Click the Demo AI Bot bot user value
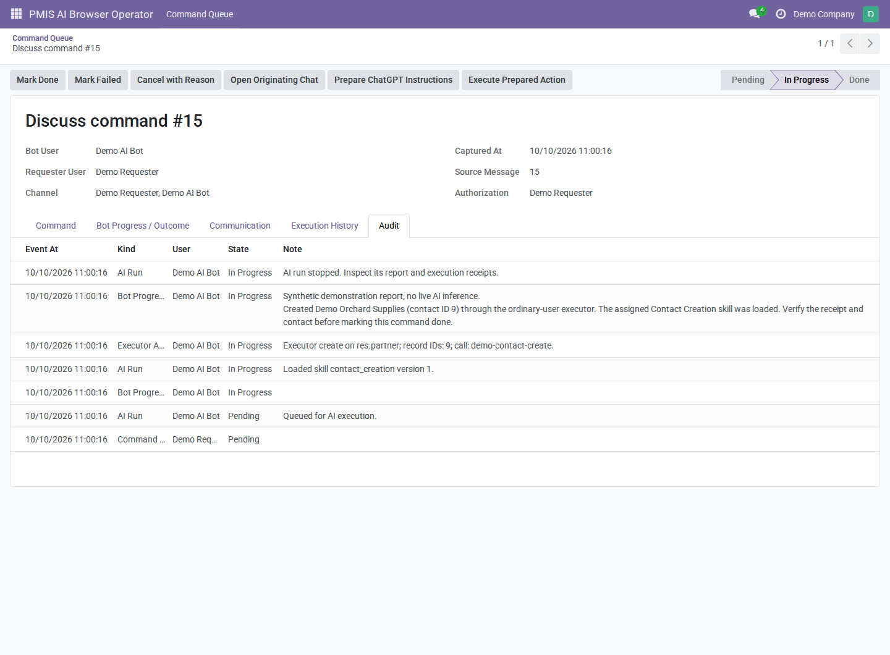 [x=119, y=151]
